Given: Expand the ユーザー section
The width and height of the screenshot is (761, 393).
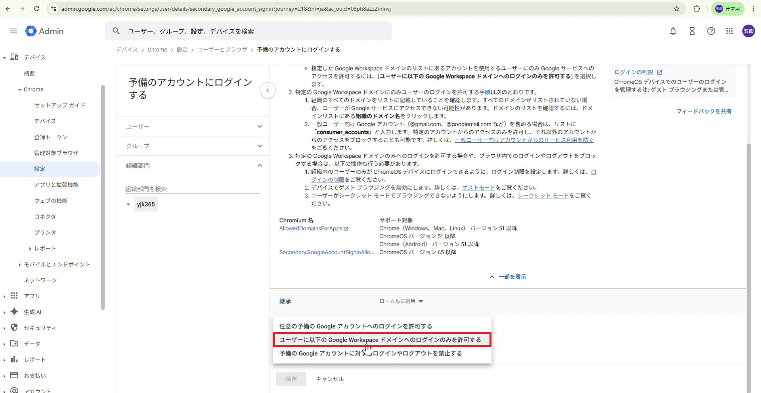Looking at the screenshot, I should tap(193, 127).
